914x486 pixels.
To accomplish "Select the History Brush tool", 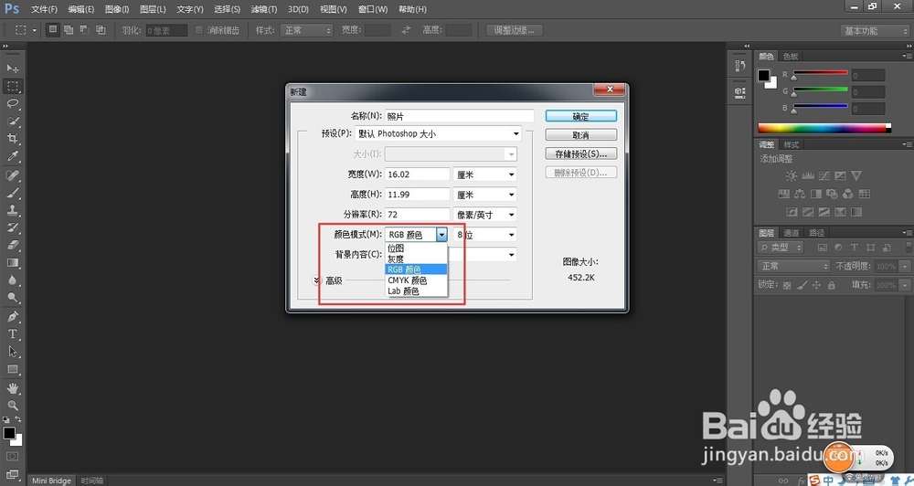I will [x=12, y=227].
